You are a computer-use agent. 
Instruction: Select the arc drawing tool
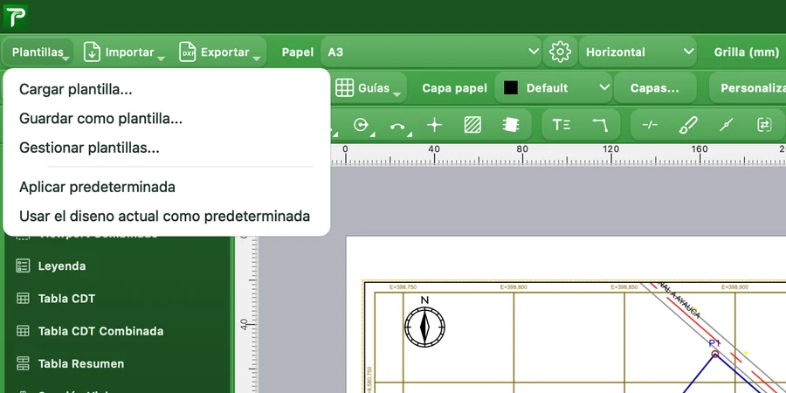coord(397,125)
